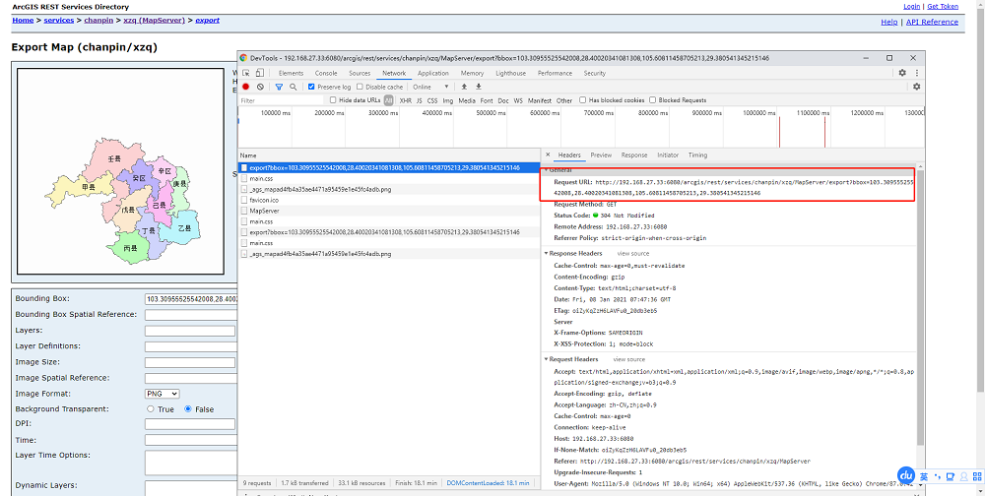Image resolution: width=985 pixels, height=496 pixels.
Task: Open DevTools more options kebab menu
Action: click(x=916, y=73)
